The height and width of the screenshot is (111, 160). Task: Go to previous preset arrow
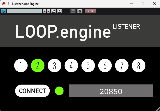tap(45, 11)
